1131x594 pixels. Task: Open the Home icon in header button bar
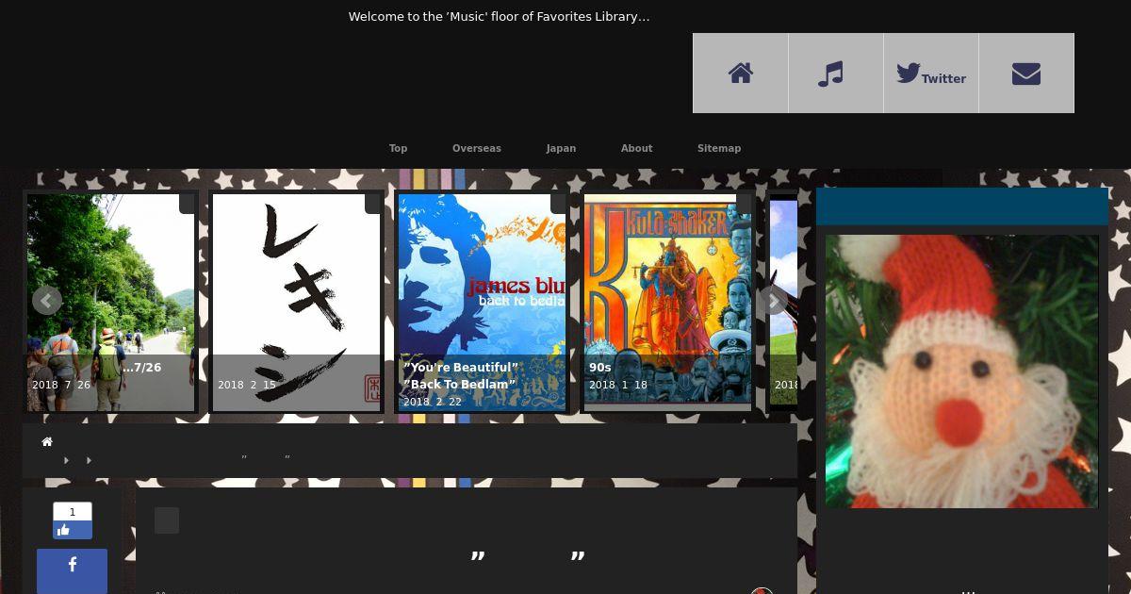pyautogui.click(x=740, y=74)
